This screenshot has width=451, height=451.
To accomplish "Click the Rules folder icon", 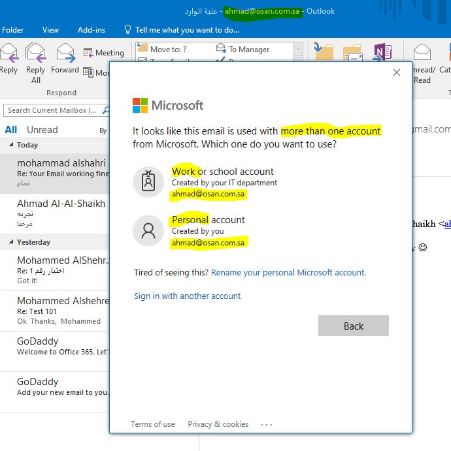I will pos(352,53).
